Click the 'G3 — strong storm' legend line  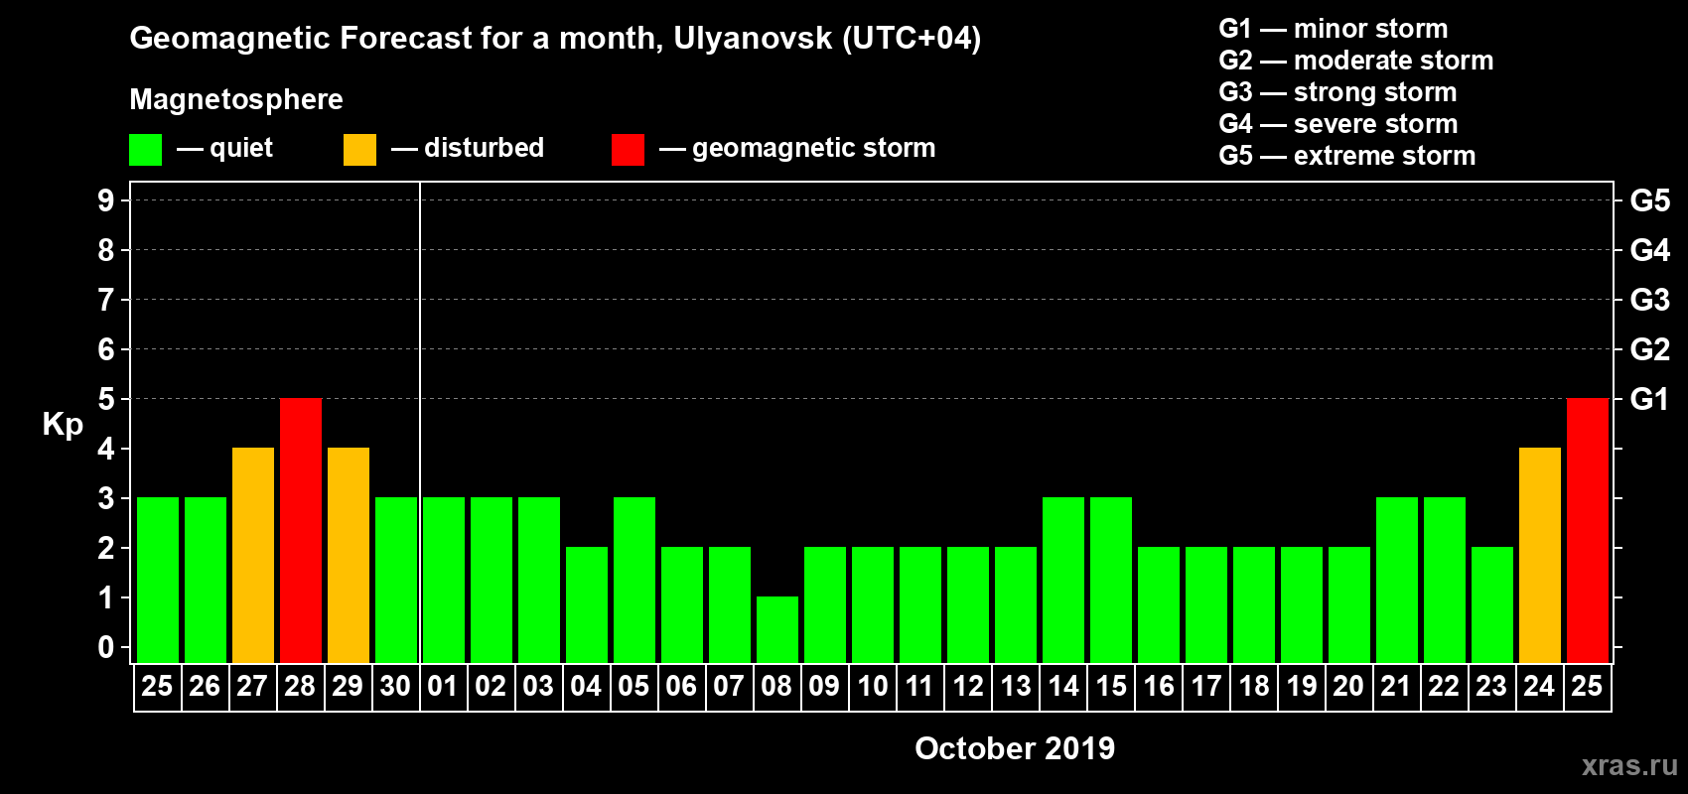click(1337, 92)
